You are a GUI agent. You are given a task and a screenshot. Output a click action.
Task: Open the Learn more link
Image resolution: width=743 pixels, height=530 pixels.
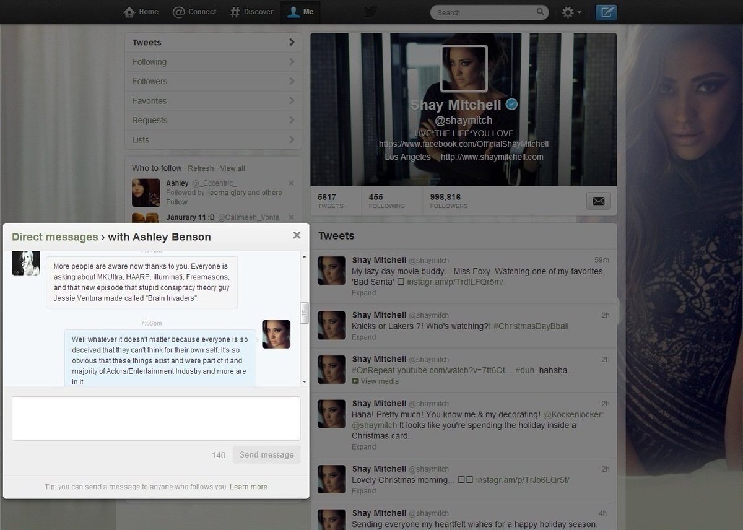[248, 487]
